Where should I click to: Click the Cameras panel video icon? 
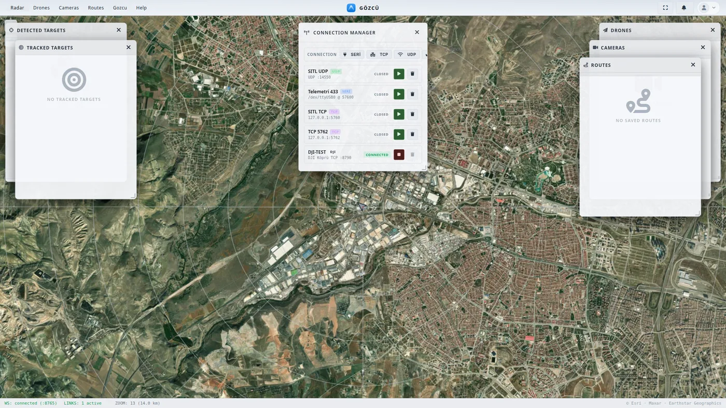[595, 48]
